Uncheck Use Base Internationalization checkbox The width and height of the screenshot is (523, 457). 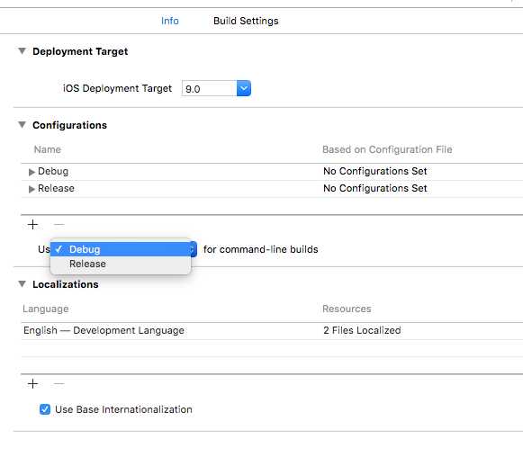[45, 409]
